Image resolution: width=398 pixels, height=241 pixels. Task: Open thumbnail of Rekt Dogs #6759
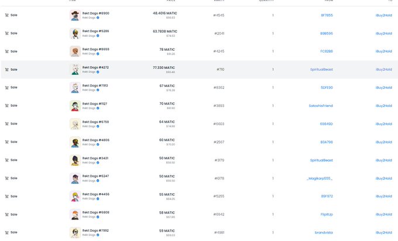(75, 124)
